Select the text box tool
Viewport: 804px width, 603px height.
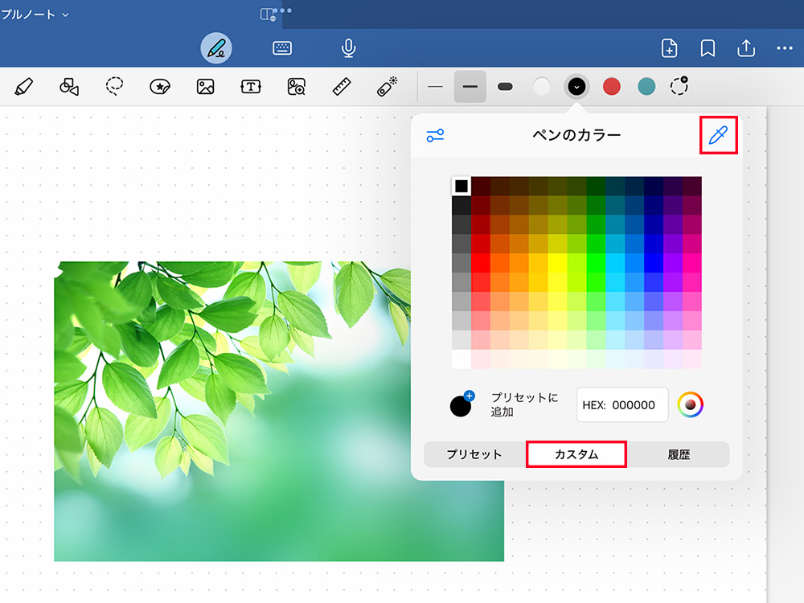click(x=251, y=87)
